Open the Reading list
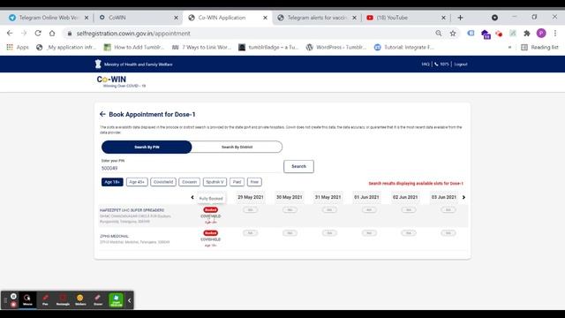 tap(539, 47)
